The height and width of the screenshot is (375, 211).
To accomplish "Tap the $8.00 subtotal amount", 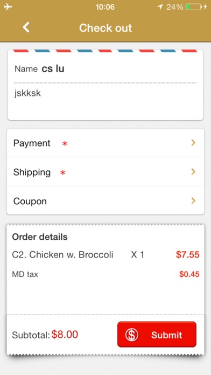I will pos(65,335).
